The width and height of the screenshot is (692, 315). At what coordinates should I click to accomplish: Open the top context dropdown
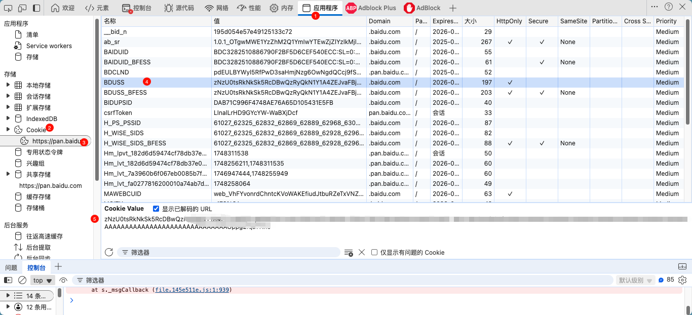(43, 280)
